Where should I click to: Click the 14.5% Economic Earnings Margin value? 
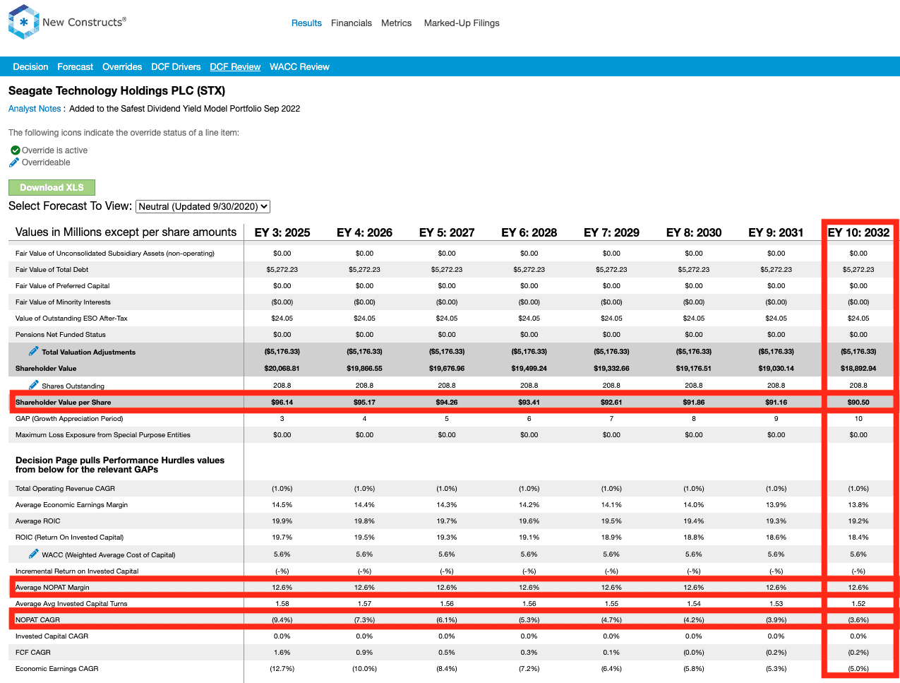click(x=282, y=505)
